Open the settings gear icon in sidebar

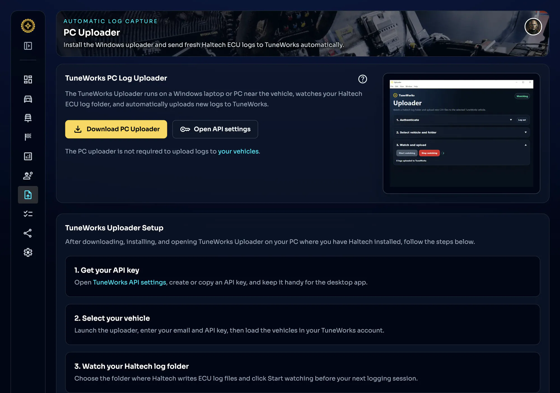click(x=28, y=253)
